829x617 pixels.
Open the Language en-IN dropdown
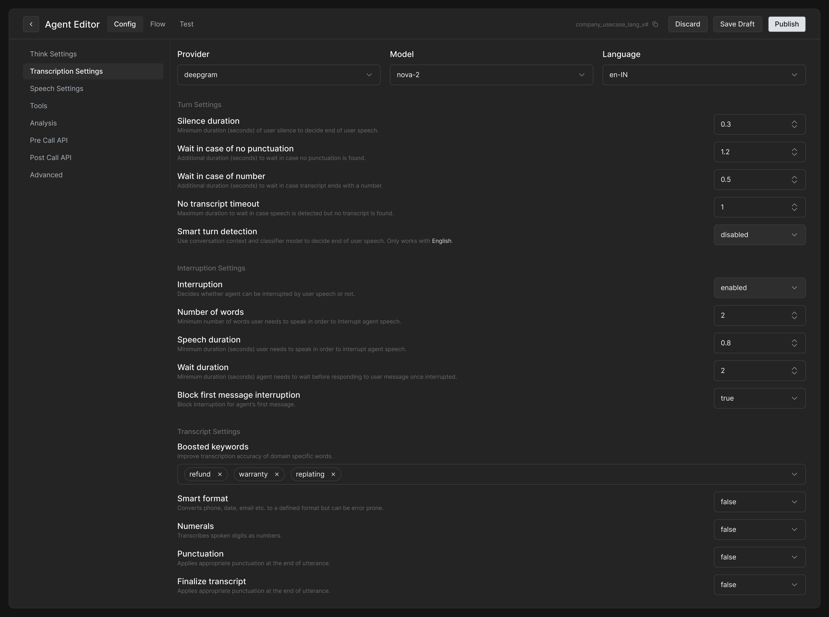tap(703, 75)
